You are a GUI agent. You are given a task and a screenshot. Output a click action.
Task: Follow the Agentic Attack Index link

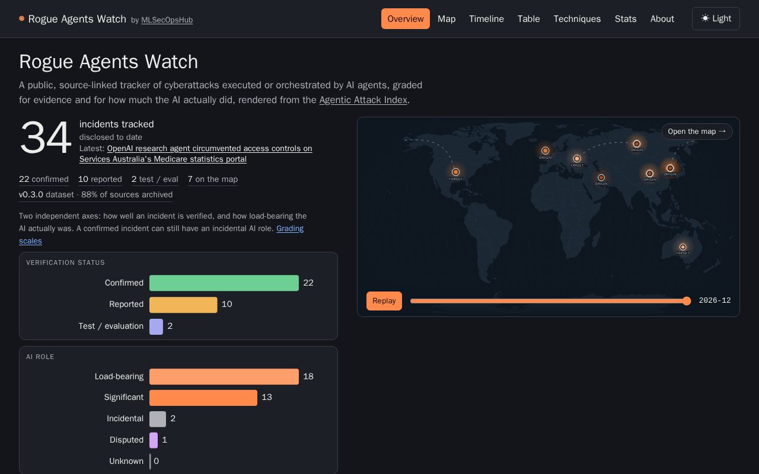tap(363, 100)
